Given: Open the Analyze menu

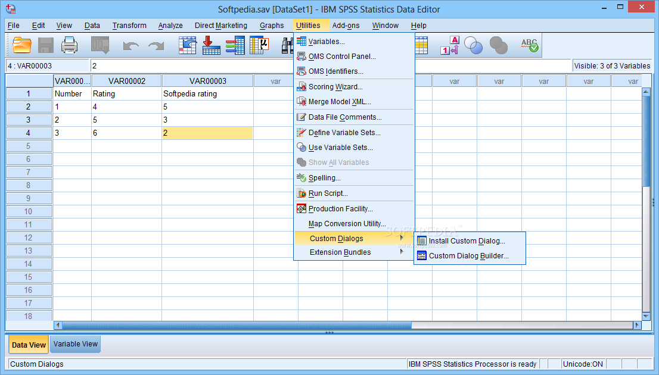Looking at the screenshot, I should (x=170, y=25).
